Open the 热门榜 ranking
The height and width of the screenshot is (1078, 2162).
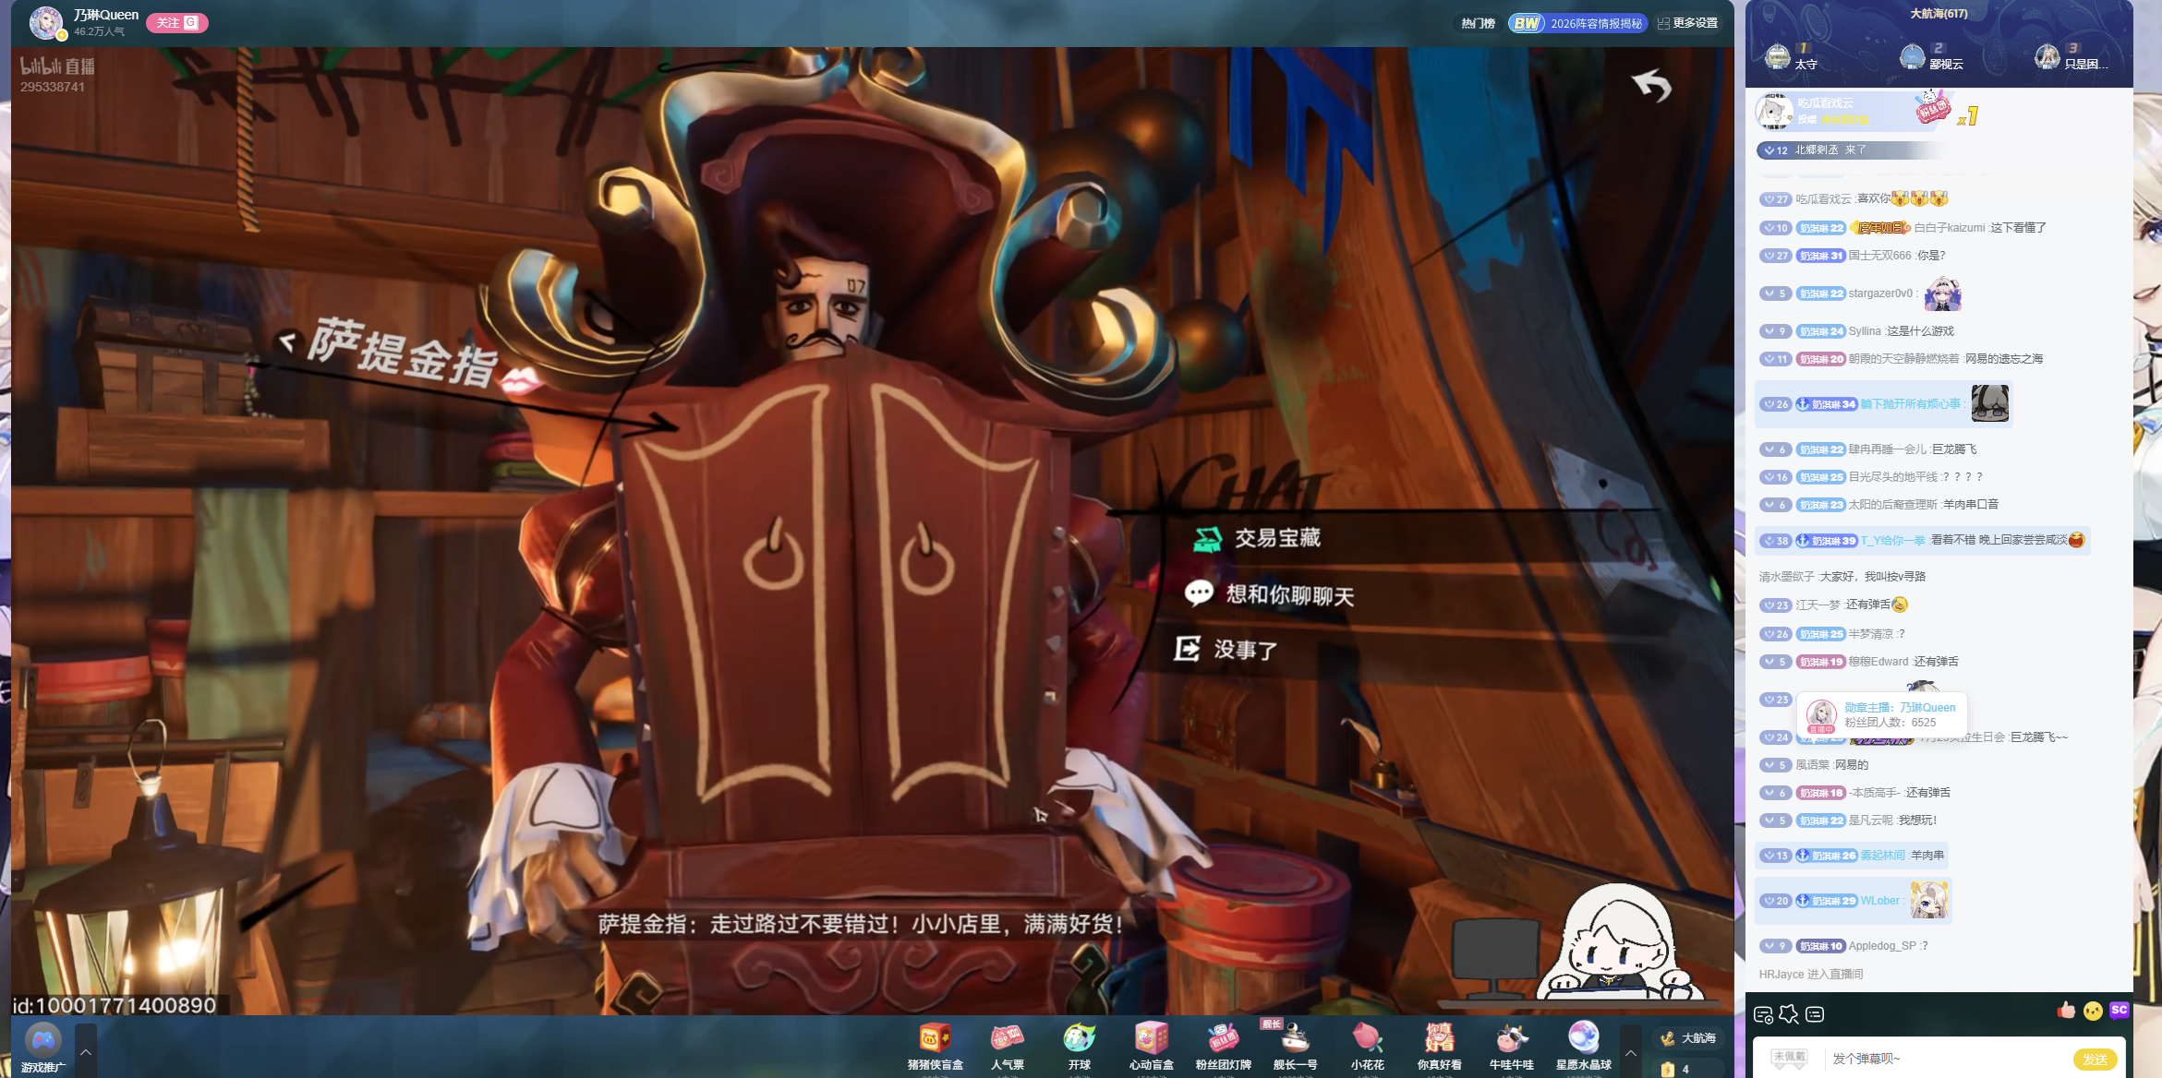coord(1478,23)
